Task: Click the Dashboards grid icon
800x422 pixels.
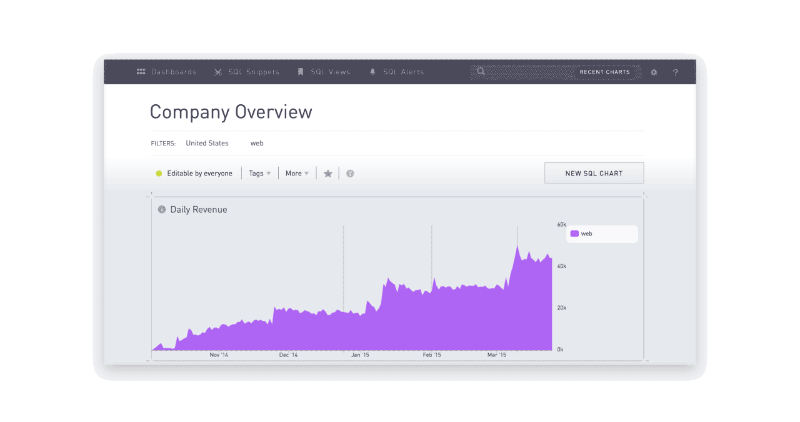Action: 141,72
